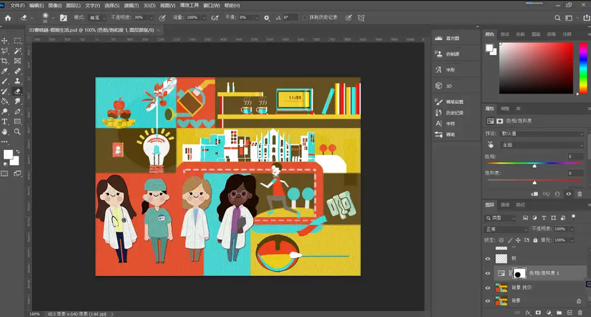Pick the Eyedropper tool
This screenshot has width=591, height=317.
pyautogui.click(x=5, y=71)
